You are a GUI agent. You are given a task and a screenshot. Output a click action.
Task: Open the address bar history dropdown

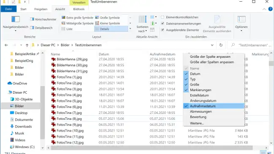(x=212, y=45)
